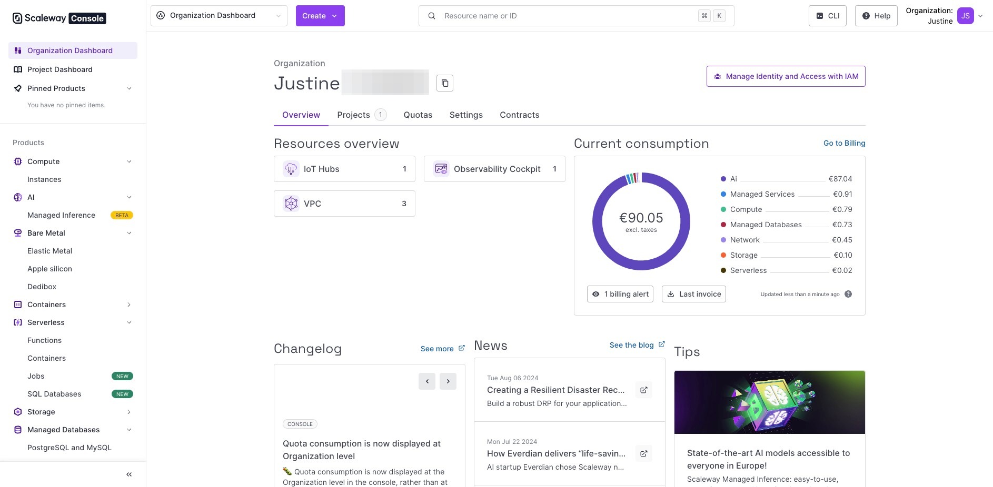
Task: Click the VPC card icon
Action: 291,204
